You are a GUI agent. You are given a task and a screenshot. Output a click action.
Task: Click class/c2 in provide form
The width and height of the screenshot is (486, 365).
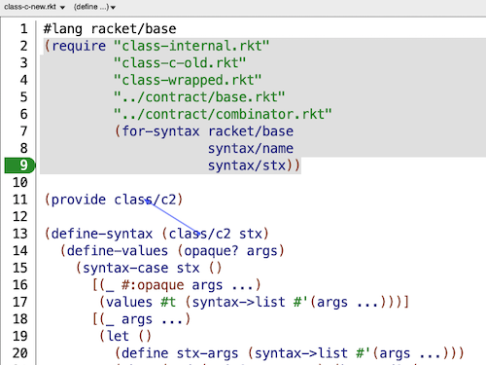click(145, 200)
